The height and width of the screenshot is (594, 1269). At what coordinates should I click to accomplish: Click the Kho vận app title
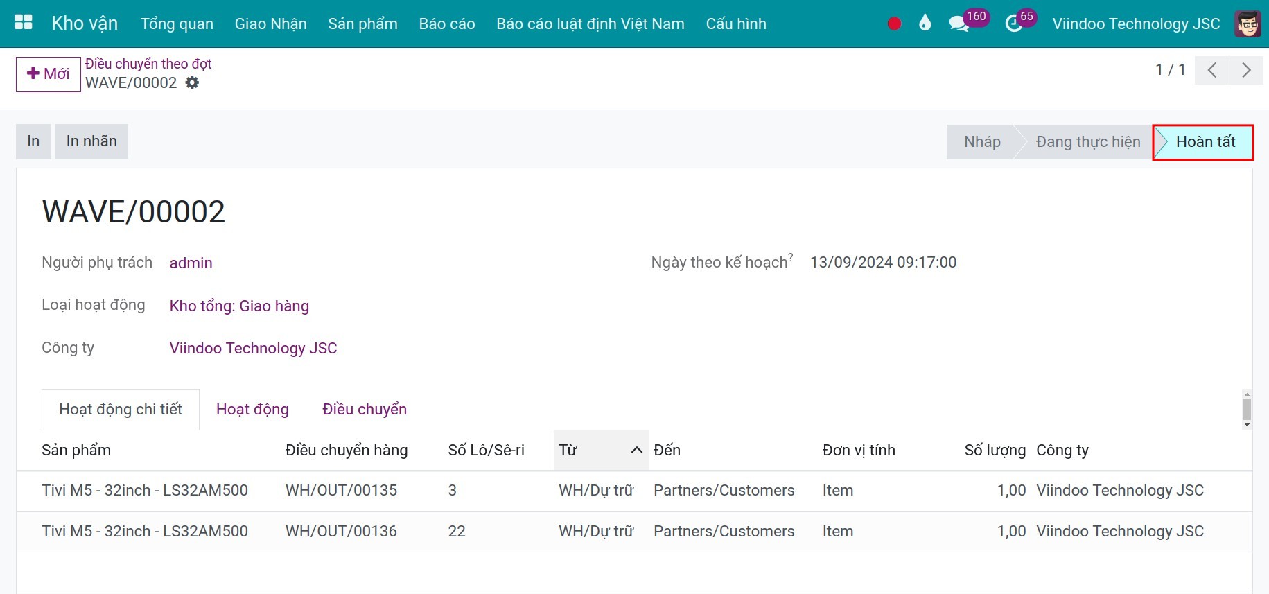point(85,24)
